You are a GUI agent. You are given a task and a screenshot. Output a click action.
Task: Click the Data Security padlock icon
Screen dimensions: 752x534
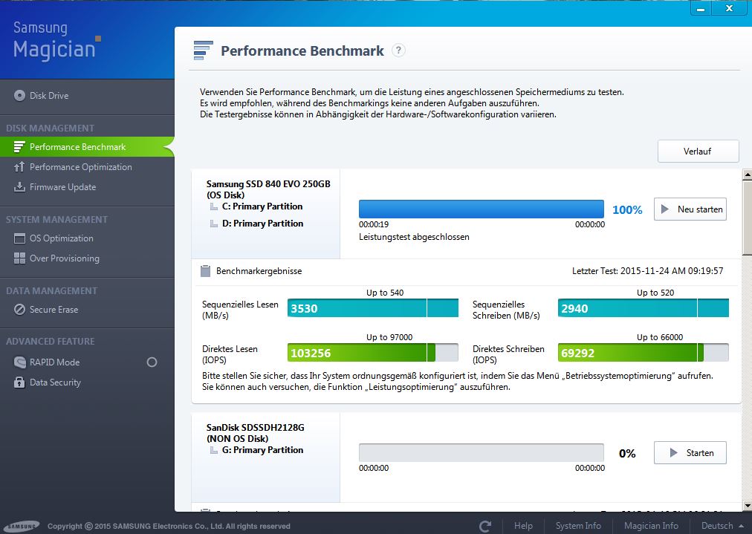(19, 382)
